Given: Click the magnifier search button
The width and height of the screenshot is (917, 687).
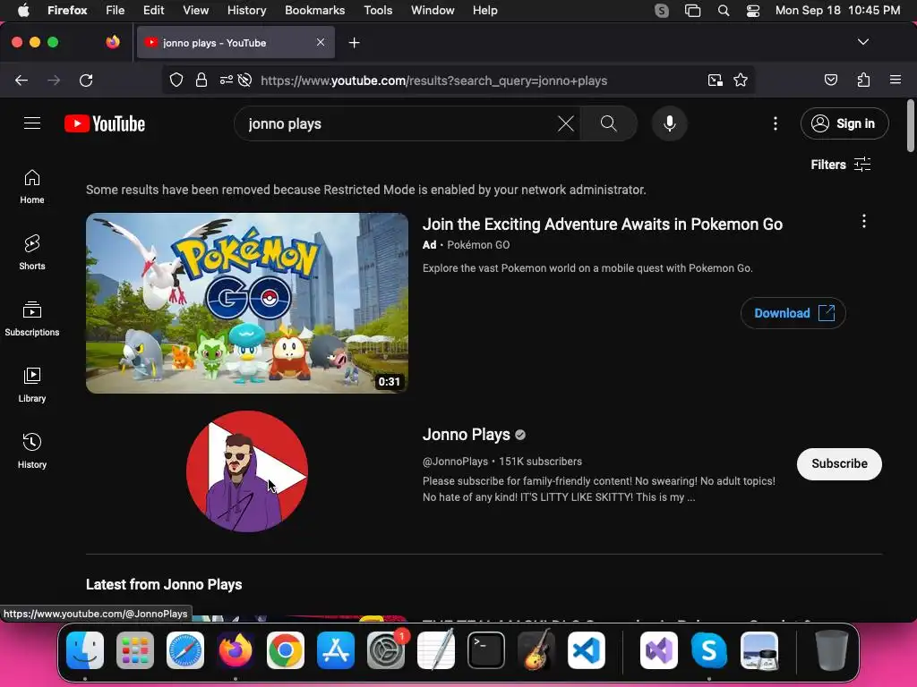Looking at the screenshot, I should pyautogui.click(x=608, y=123).
